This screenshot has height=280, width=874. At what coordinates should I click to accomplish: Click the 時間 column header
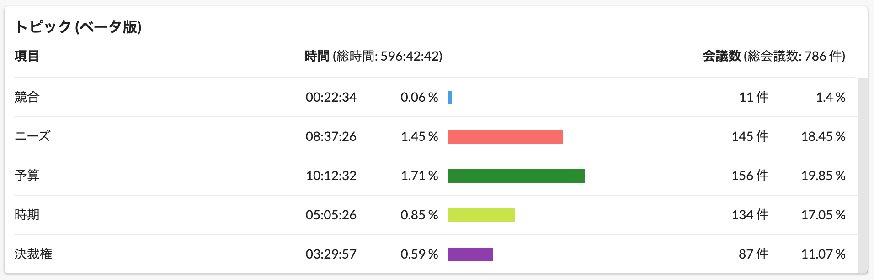pos(317,56)
